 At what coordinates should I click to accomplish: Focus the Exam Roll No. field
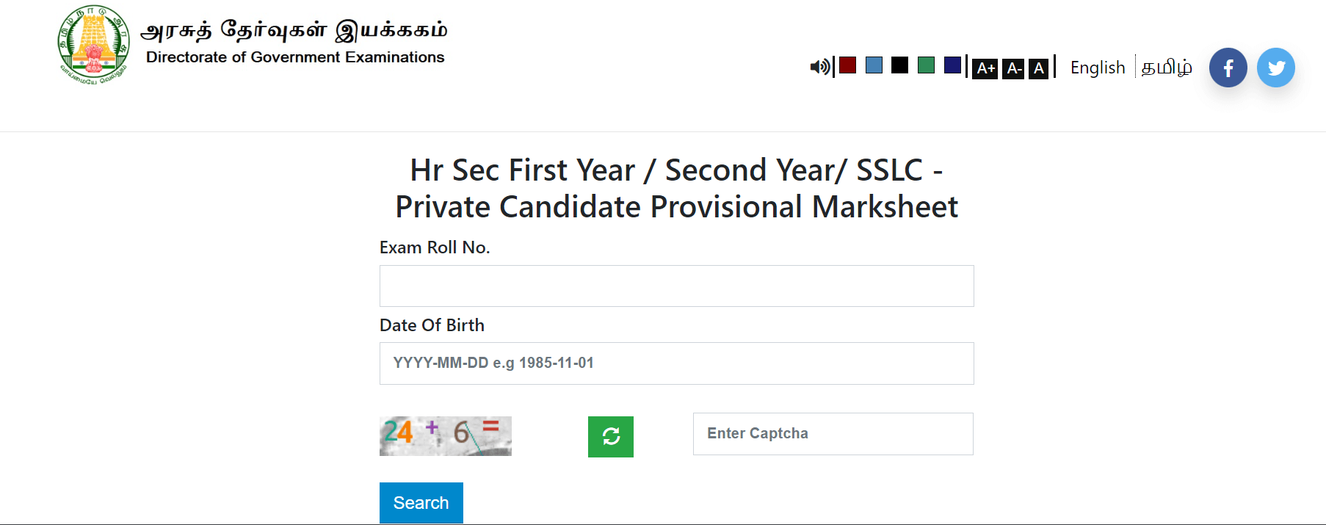(677, 286)
